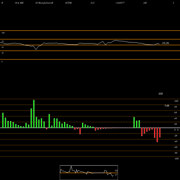Open the mini overview chart thumbnail

coord(89,172)
